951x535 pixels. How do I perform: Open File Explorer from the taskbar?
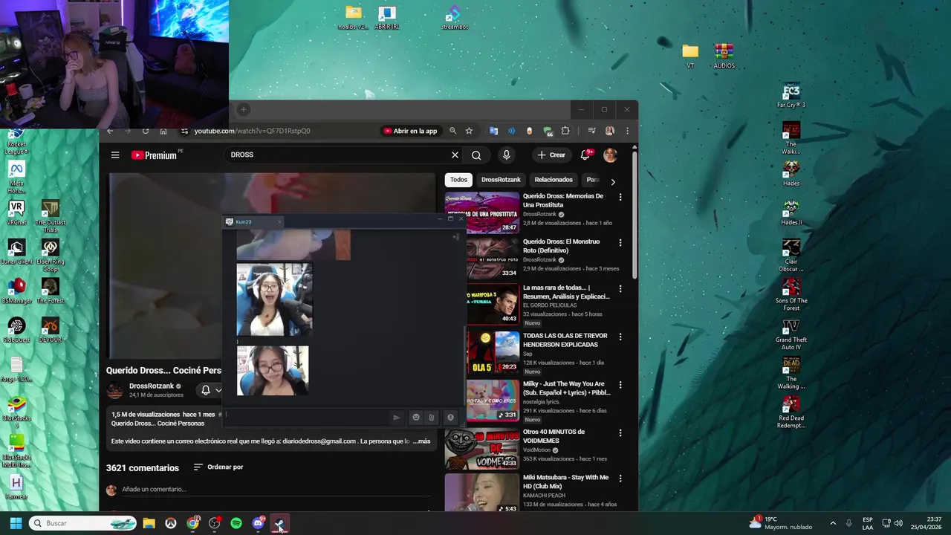point(149,523)
